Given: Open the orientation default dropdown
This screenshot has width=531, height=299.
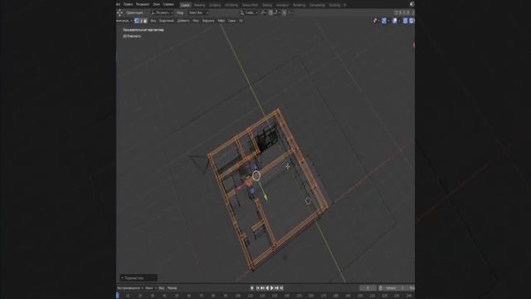Looking at the screenshot, I should pyautogui.click(x=162, y=12).
